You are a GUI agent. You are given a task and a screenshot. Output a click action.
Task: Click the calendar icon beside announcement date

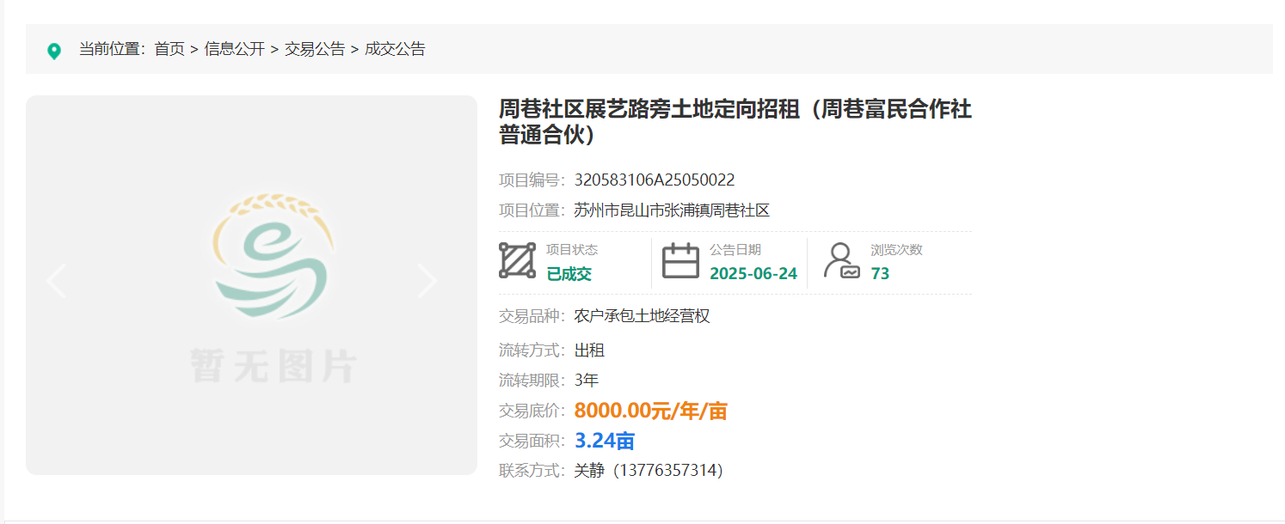tap(680, 260)
